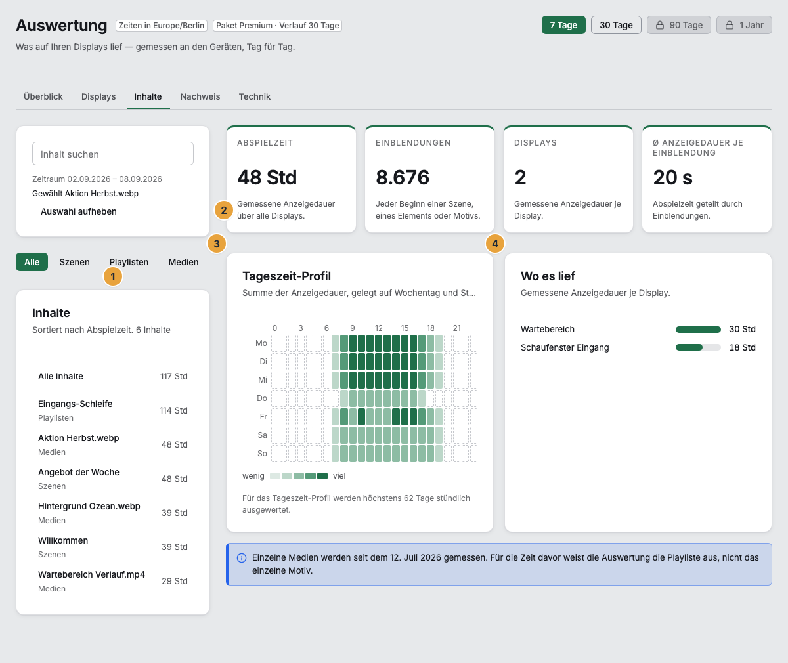Click the Wartebereich progress bar
788x663 pixels.
(x=698, y=329)
